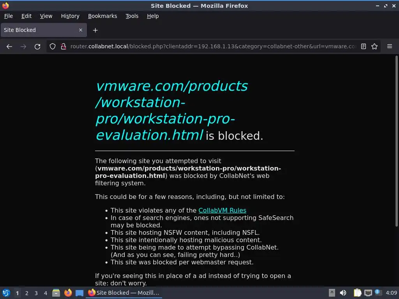
Task: Open the removable media tray icon
Action: click(x=332, y=293)
